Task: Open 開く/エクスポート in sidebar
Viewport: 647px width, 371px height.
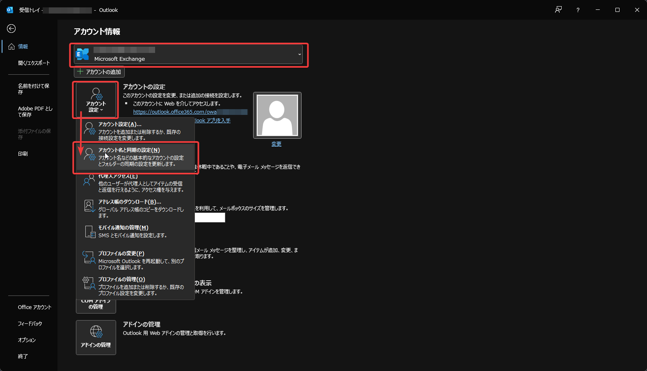Action: pyautogui.click(x=34, y=63)
